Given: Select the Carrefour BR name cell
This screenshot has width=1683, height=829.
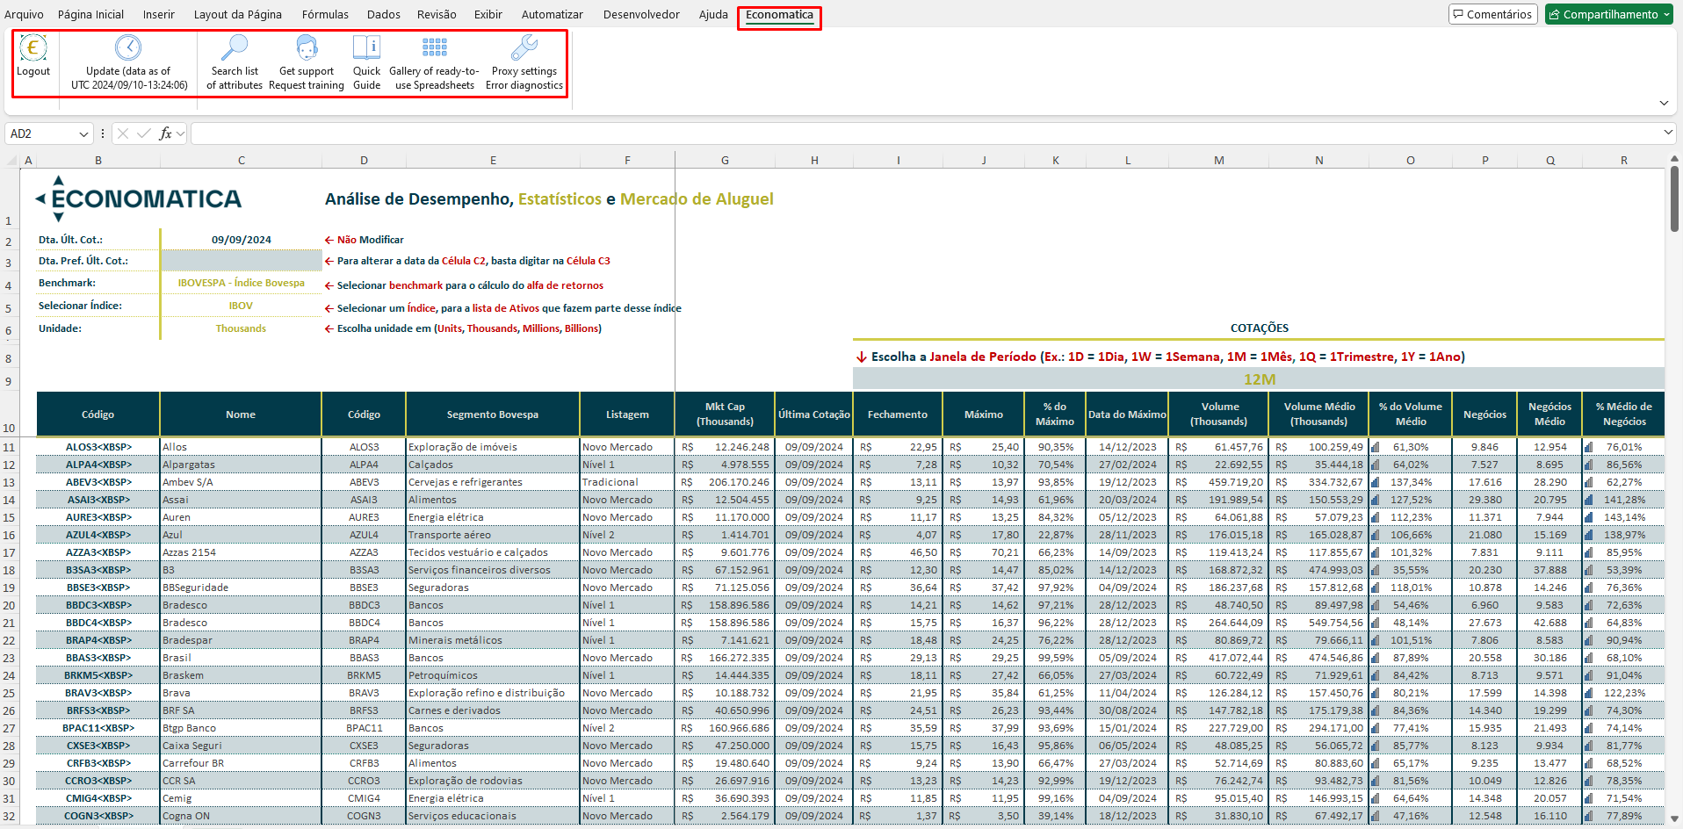Looking at the screenshot, I should (x=241, y=763).
